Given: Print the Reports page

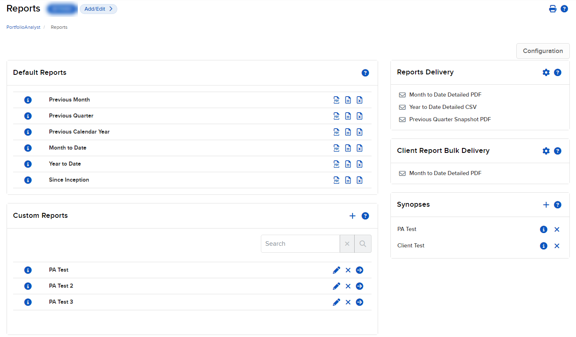Looking at the screenshot, I should coord(553,8).
